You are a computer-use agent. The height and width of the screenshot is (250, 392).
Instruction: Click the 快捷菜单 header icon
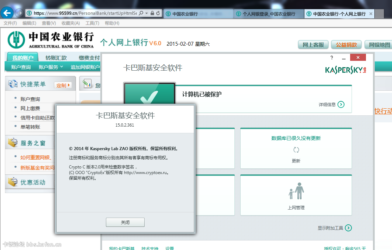pos(13,84)
